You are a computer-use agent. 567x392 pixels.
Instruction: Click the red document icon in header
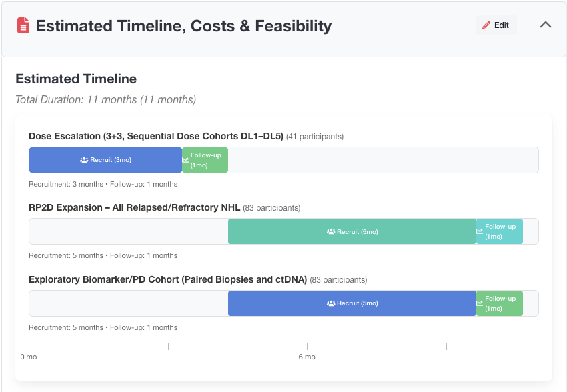tap(23, 25)
